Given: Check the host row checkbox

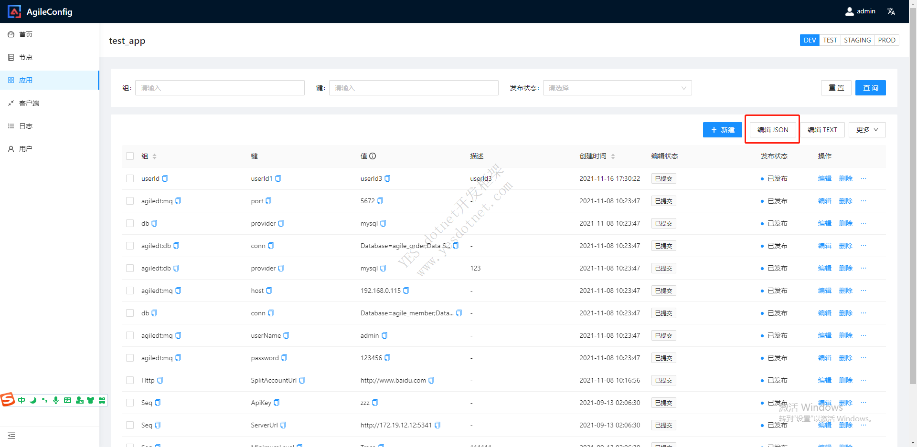Looking at the screenshot, I should 130,291.
